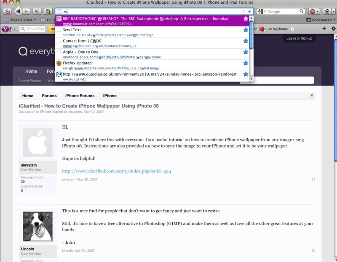This screenshot has height=262, width=337.
Task: Click the bookmark star on Apple One to One row
Action: tap(246, 52)
